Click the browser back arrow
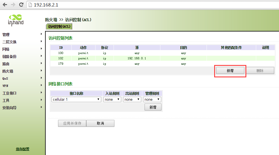This screenshot has height=155, width=279. 5,5
